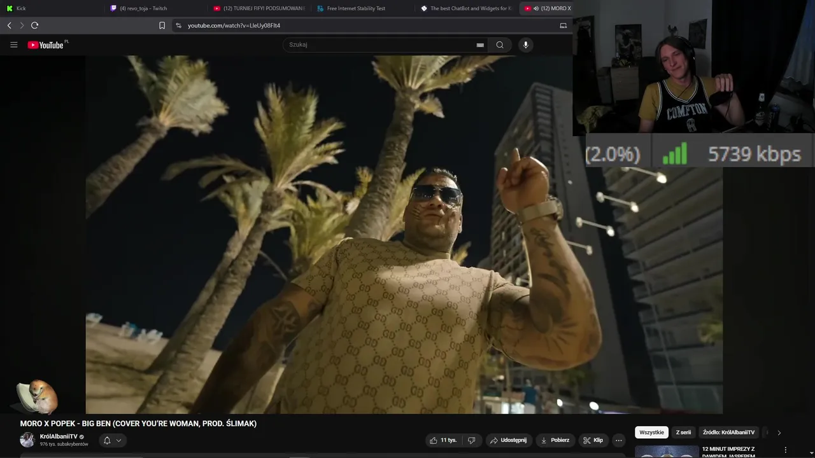The width and height of the screenshot is (815, 458).
Task: Open the YouTube guide hamburger menu
Action: pyautogui.click(x=13, y=45)
